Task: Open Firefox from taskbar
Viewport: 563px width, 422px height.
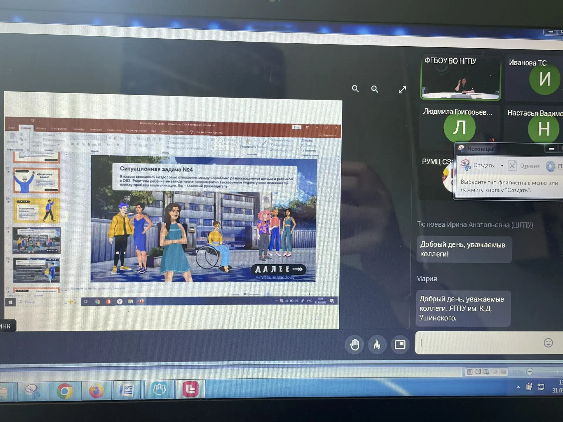Action: [96, 391]
